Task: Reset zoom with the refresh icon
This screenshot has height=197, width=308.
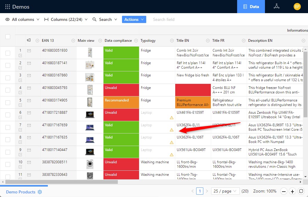Action: pyautogui.click(x=301, y=191)
